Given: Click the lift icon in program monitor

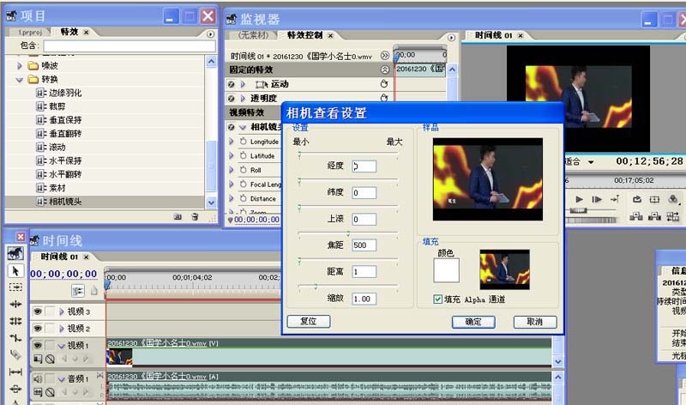Looking at the screenshot, I should 636,216.
